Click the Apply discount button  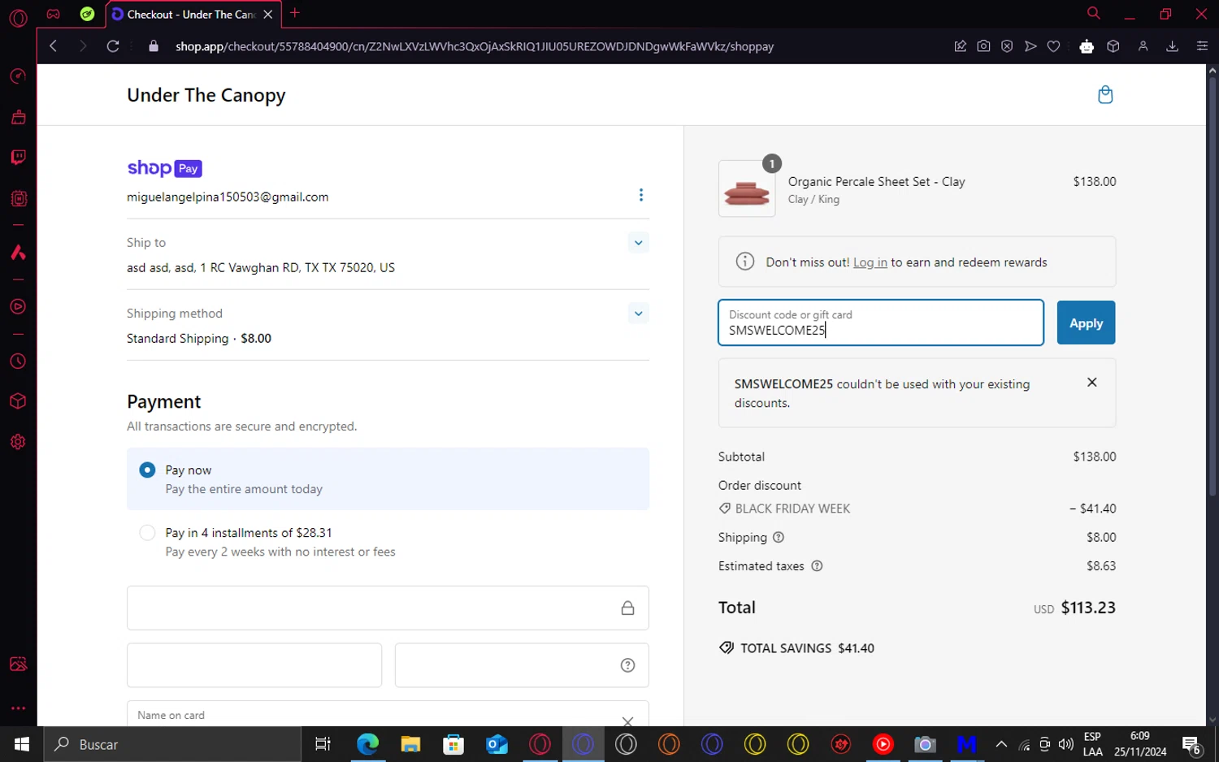1086,323
